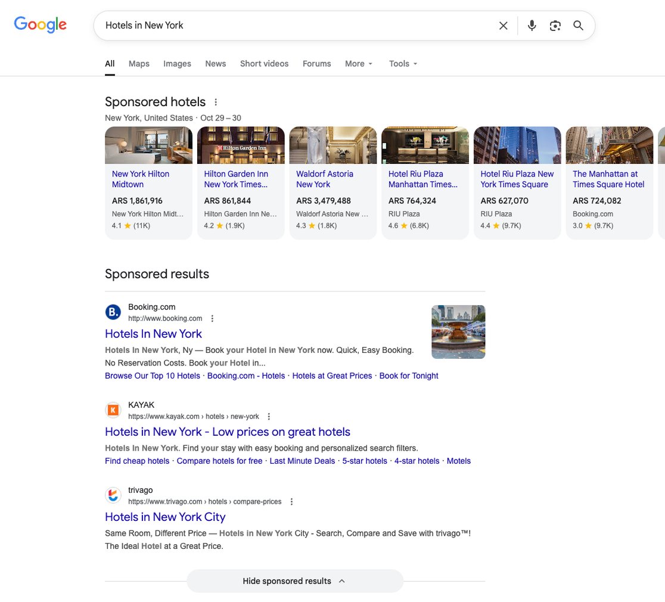Switch to the Images tab

click(177, 64)
